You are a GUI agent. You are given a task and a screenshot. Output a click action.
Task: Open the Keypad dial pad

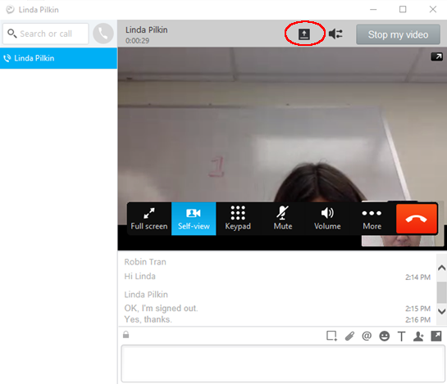point(238,219)
